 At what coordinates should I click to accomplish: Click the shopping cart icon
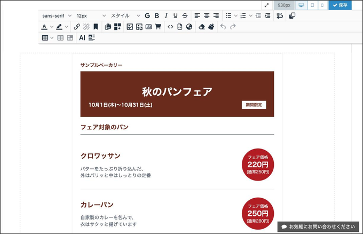click(x=158, y=27)
